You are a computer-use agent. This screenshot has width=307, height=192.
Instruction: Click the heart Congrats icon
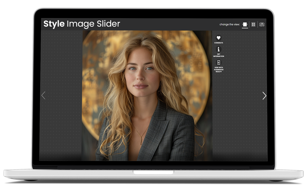pos(219,38)
